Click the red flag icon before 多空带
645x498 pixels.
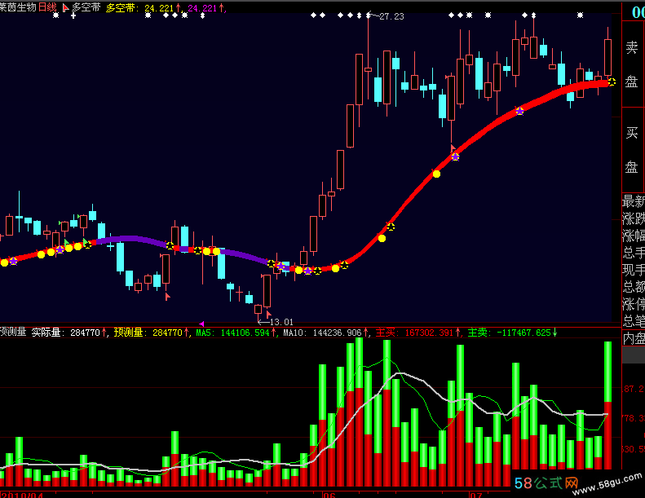click(x=65, y=8)
